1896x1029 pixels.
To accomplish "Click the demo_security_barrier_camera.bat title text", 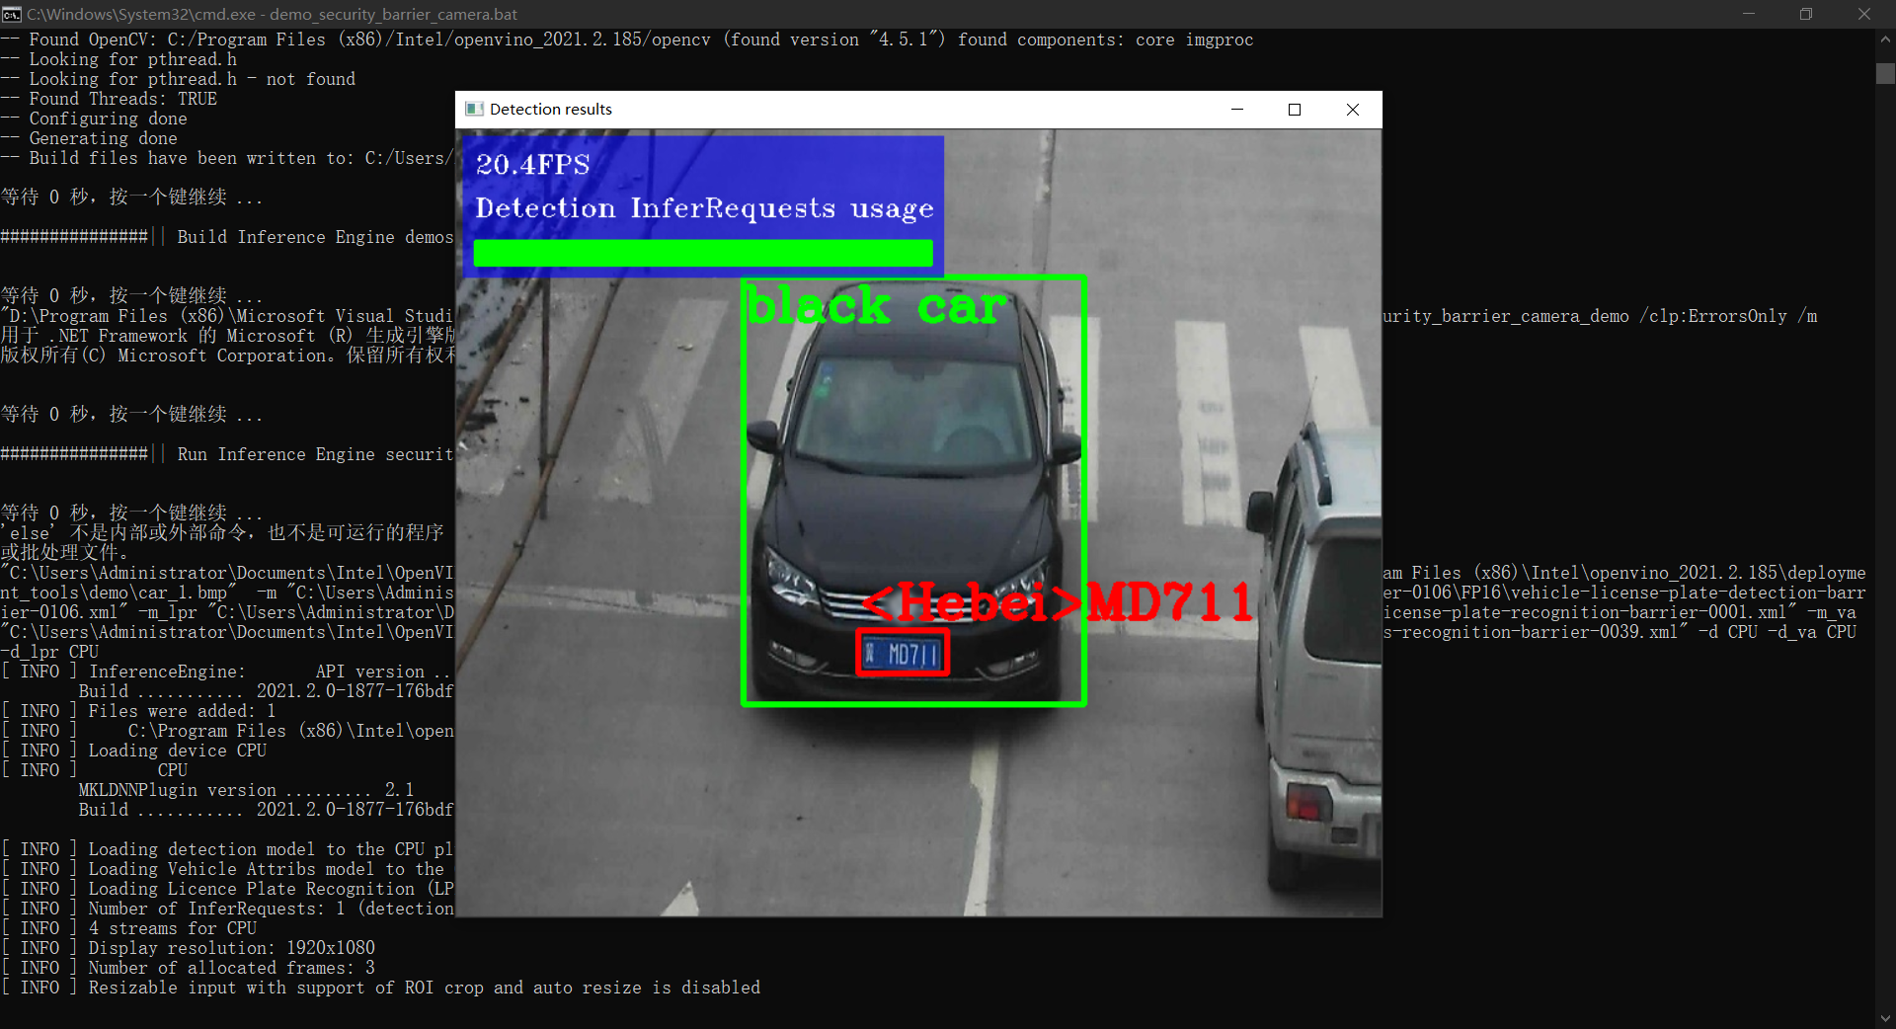I will coord(393,14).
